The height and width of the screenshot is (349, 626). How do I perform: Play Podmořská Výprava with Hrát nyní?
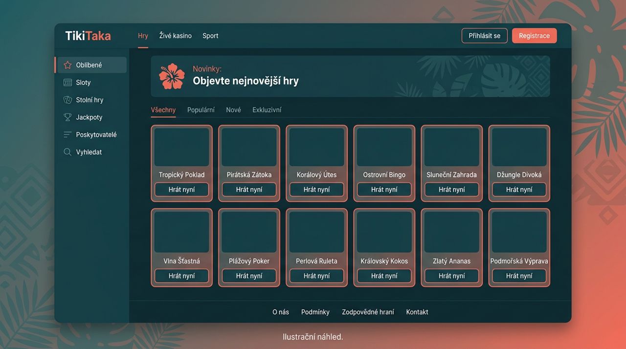(x=519, y=276)
